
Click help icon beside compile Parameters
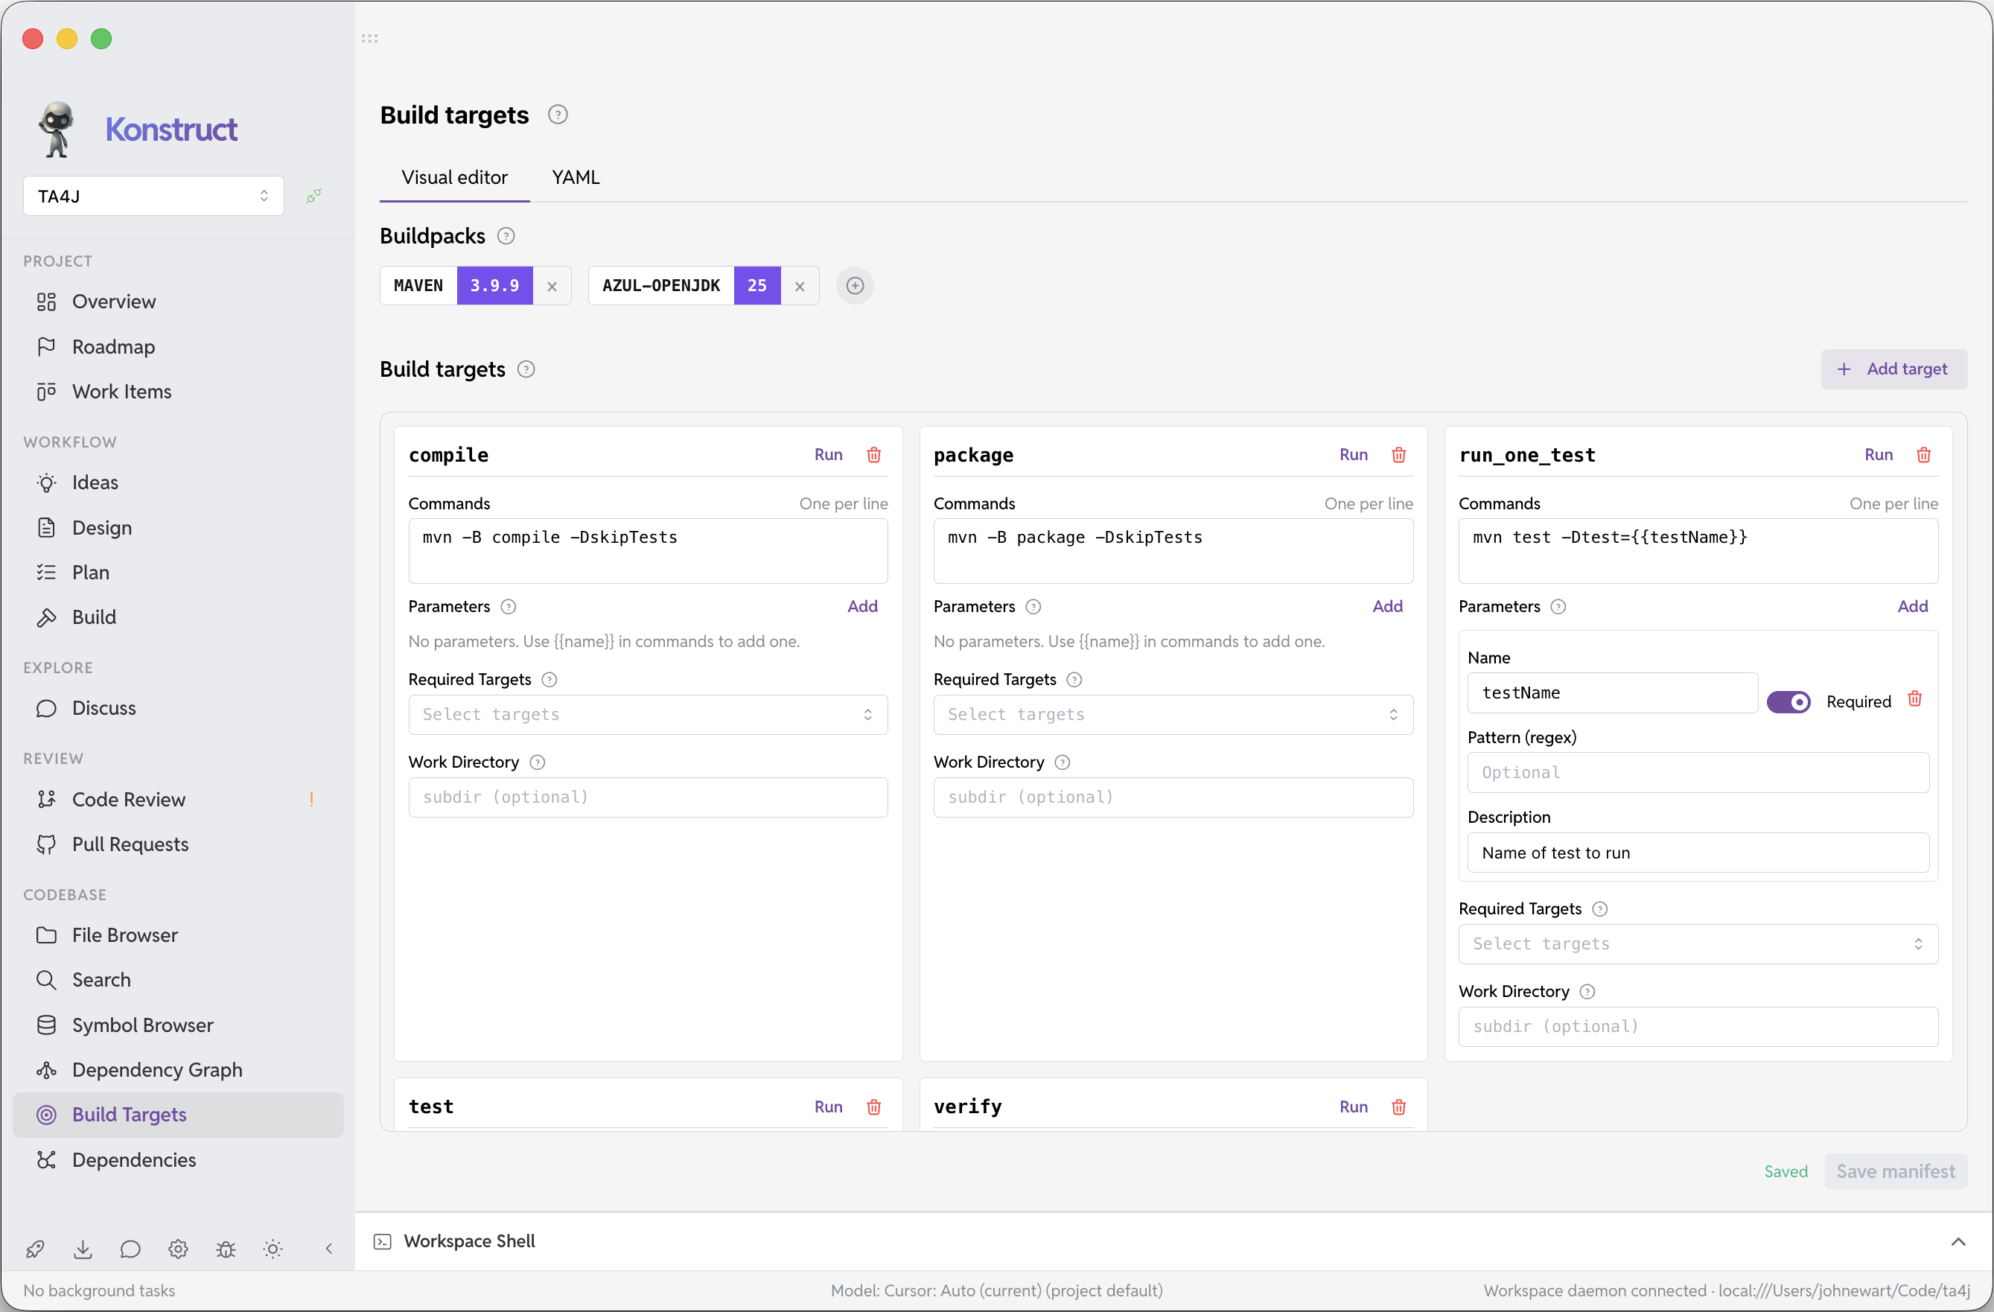click(508, 607)
